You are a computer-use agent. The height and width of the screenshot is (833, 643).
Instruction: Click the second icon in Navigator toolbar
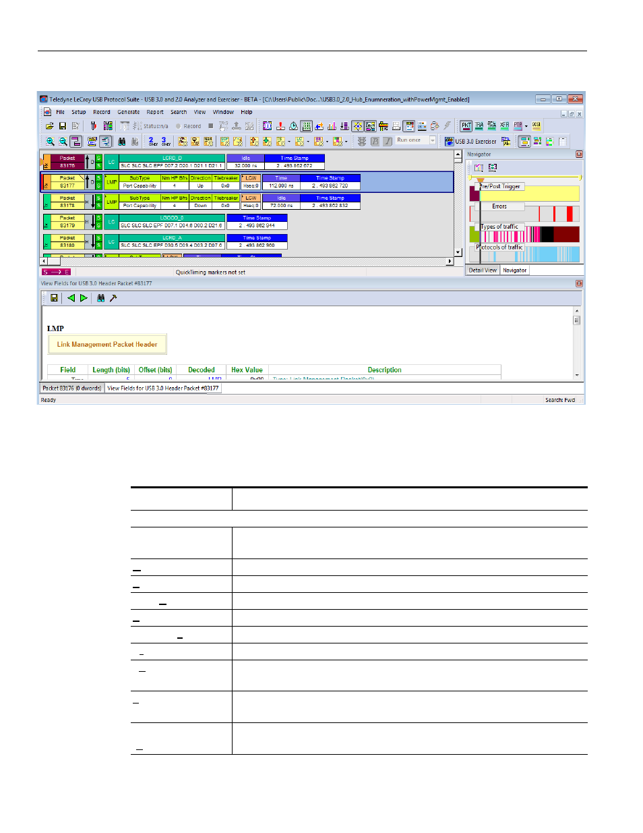click(493, 167)
